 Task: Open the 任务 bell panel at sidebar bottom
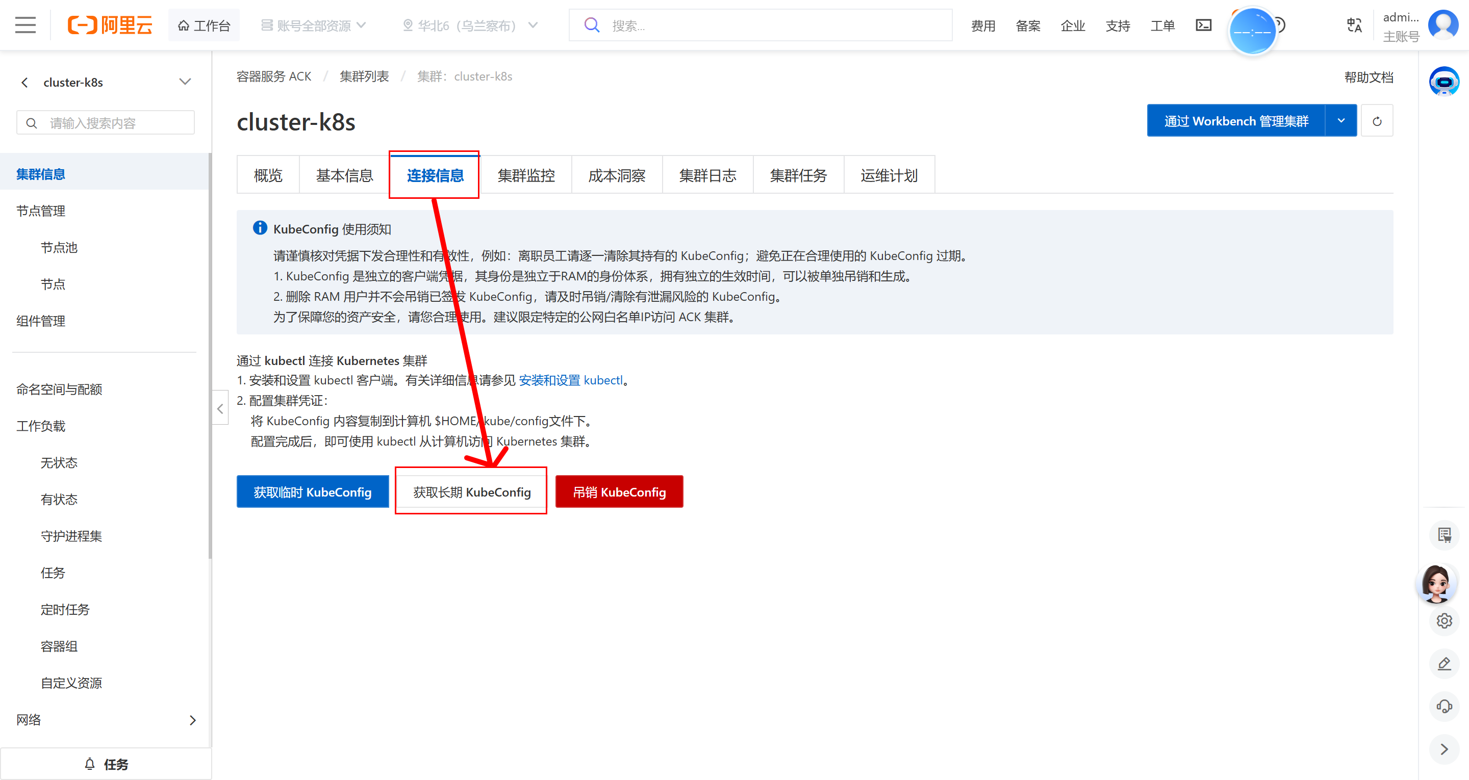106,764
